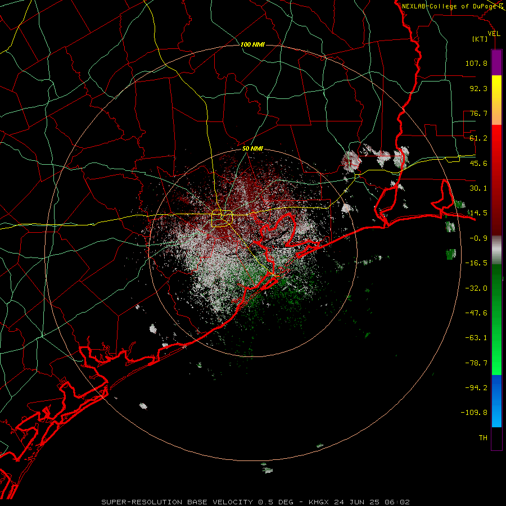Click the 50 NMI range ring label
Screen dimensions: 506x506
coord(252,148)
